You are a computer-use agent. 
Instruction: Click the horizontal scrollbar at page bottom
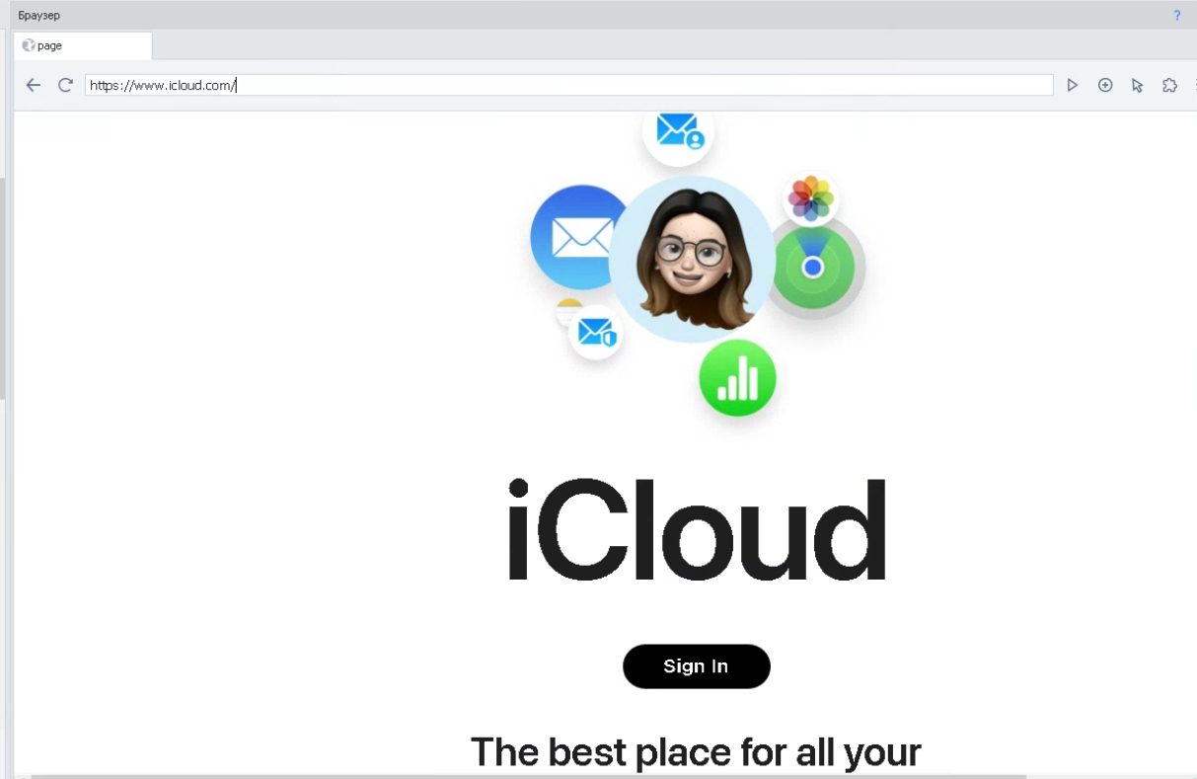[528, 776]
